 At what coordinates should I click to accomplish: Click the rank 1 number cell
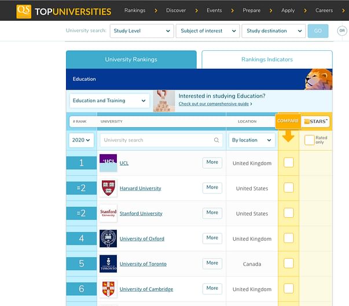(x=82, y=163)
